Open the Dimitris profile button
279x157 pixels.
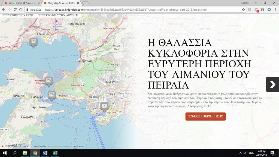pyautogui.click(x=245, y=3)
